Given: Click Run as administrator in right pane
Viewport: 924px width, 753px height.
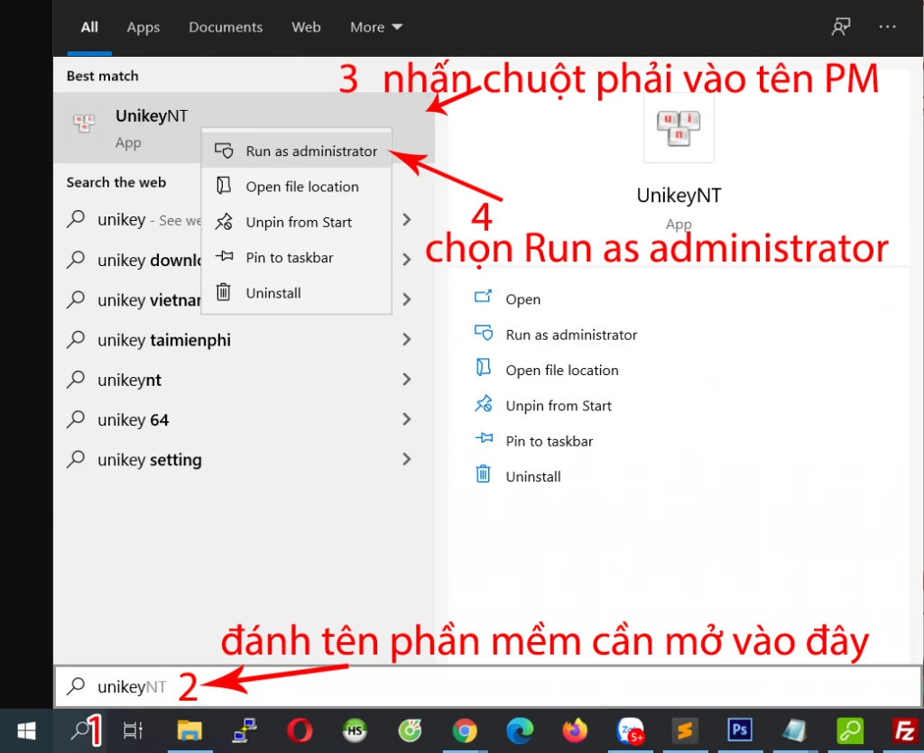Looking at the screenshot, I should pyautogui.click(x=571, y=335).
